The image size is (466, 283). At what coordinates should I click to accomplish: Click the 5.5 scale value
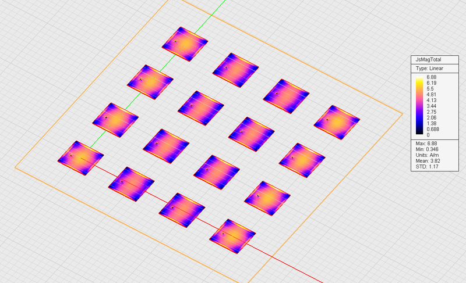click(x=430, y=89)
